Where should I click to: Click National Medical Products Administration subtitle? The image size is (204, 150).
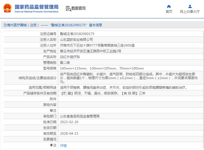[37, 11]
